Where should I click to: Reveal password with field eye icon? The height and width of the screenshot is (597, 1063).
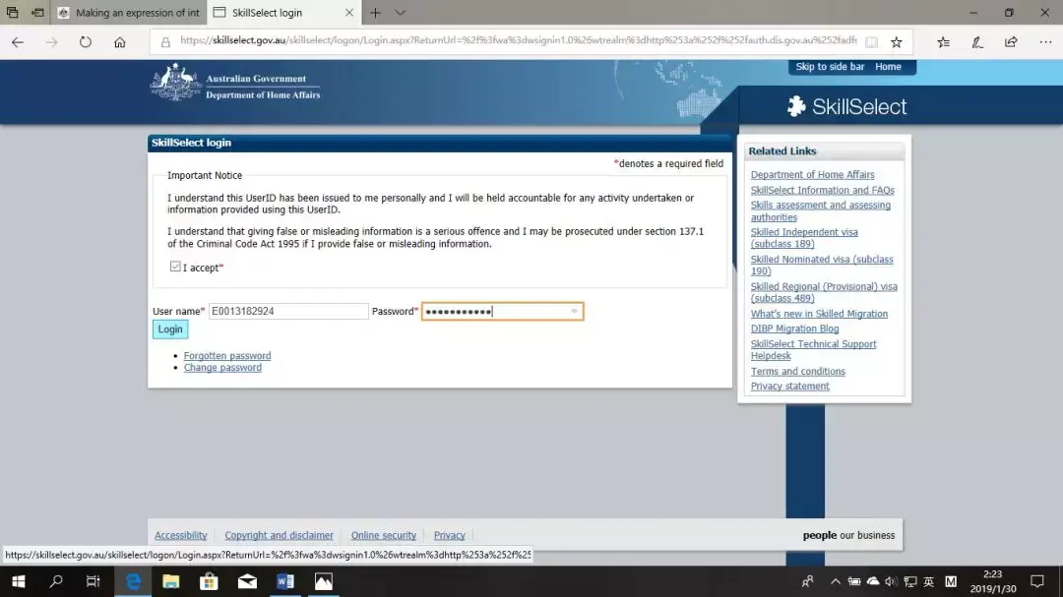coord(574,311)
